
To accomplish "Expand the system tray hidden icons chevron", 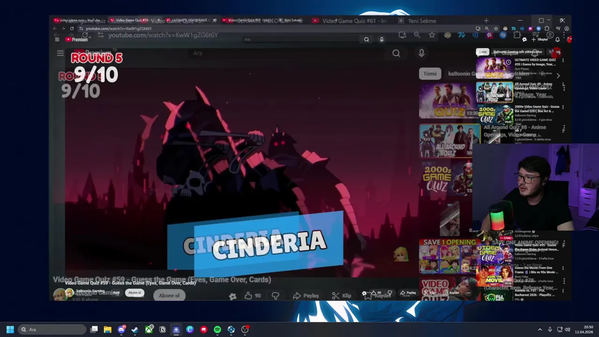I will click(540, 330).
